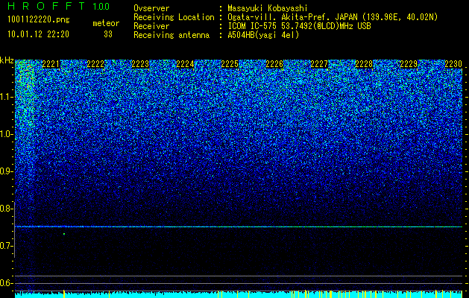The width and height of the screenshot is (469, 298).
Task: Click the cyan carrier line in the spectrogram
Action: pyautogui.click(x=239, y=227)
